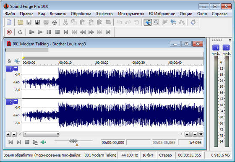Create a new file with the New icon
Screen dimensions: 235x162
[x=9, y=22]
